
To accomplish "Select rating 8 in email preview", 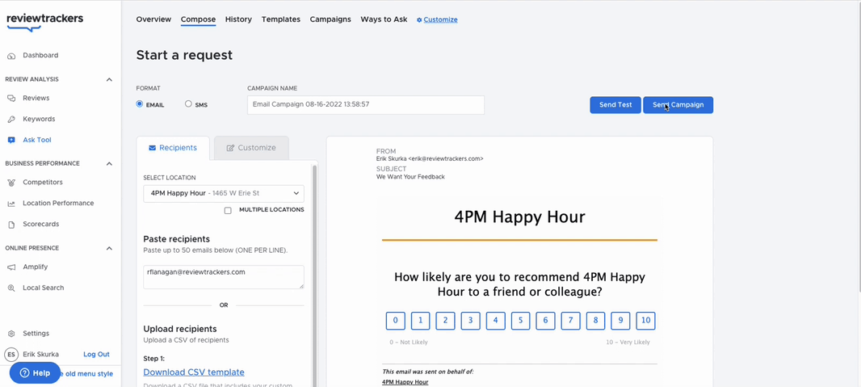I will [x=595, y=321].
